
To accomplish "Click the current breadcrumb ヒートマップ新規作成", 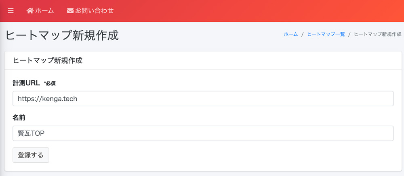I will click(377, 34).
